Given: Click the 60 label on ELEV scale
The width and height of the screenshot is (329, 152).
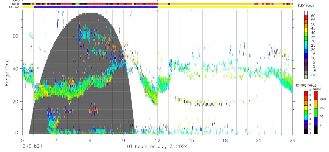Looking at the screenshot, I should (x=313, y=16).
